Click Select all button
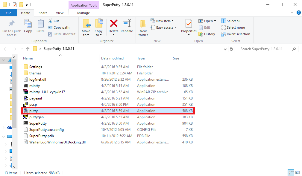 (x=231, y=21)
